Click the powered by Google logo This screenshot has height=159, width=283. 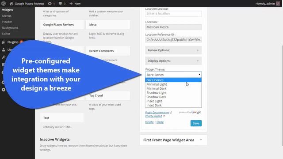tap(190, 112)
